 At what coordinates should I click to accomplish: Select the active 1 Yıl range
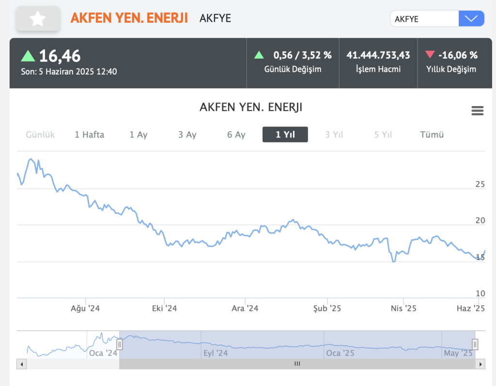point(285,135)
